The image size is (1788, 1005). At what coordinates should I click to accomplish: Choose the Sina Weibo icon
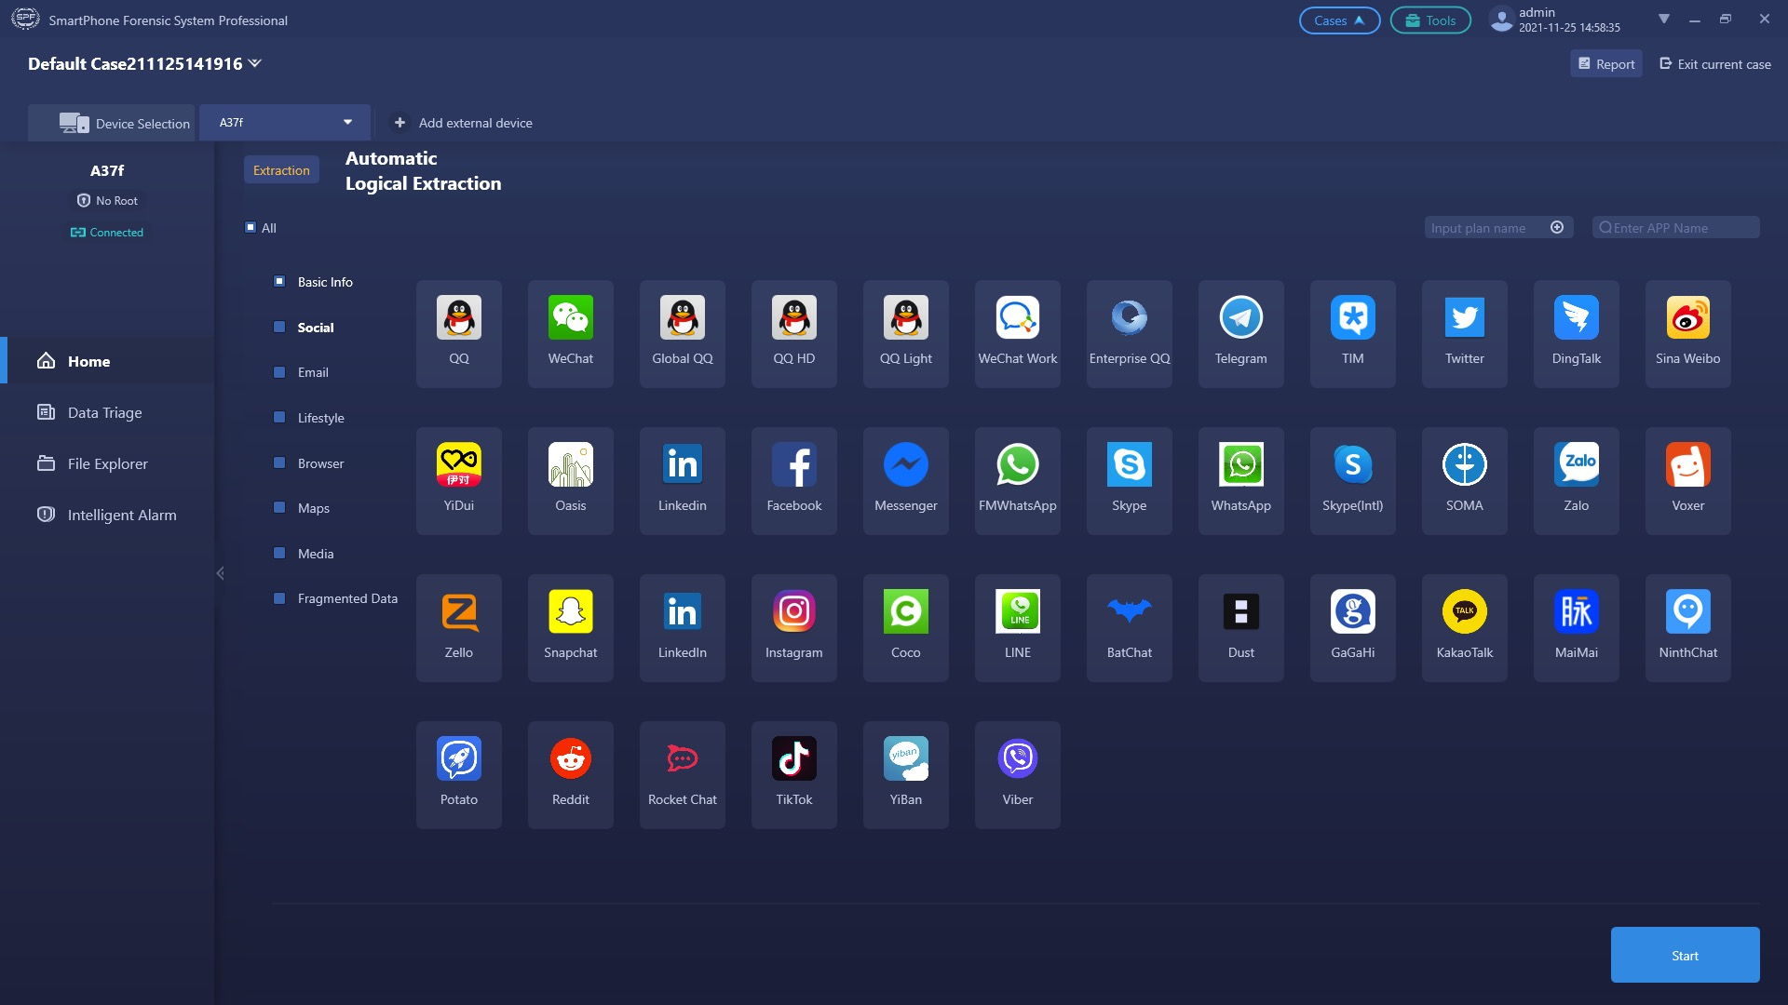pyautogui.click(x=1687, y=319)
